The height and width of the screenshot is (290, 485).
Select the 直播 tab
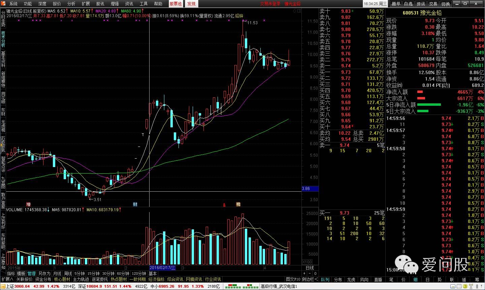click(x=378, y=280)
